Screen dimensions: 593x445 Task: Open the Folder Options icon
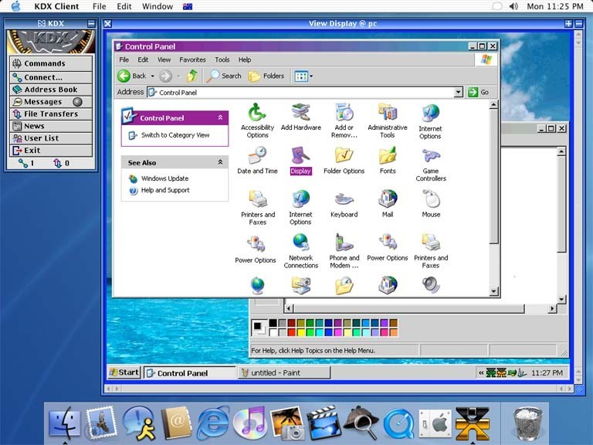(344, 161)
